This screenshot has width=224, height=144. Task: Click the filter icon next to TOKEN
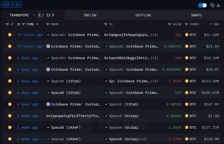186,24
